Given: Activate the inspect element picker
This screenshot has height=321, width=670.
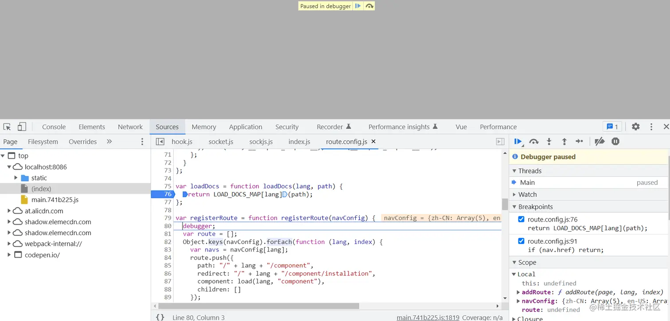Looking at the screenshot, I should coord(7,127).
